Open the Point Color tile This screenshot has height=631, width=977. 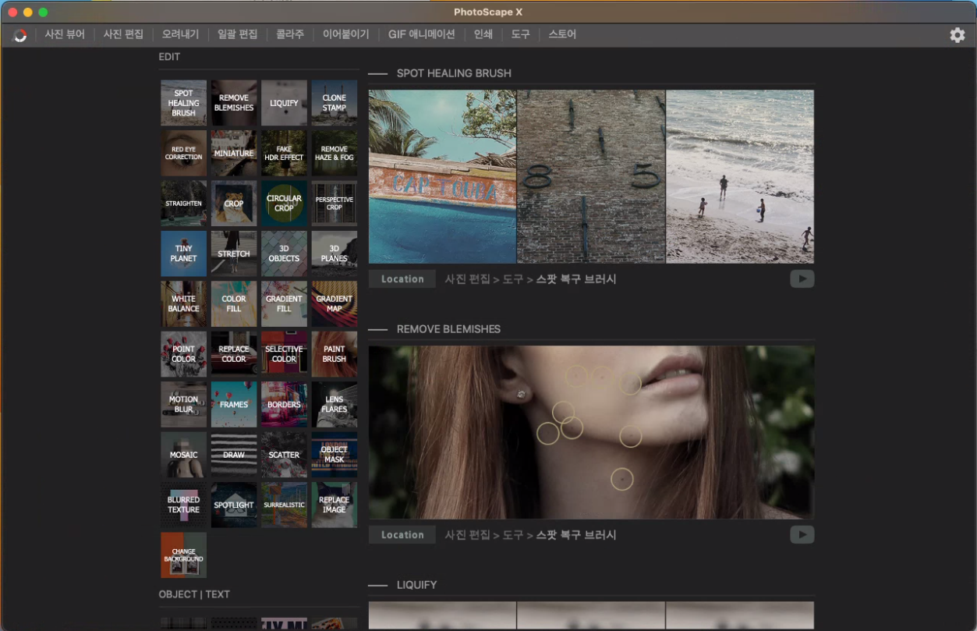(183, 354)
